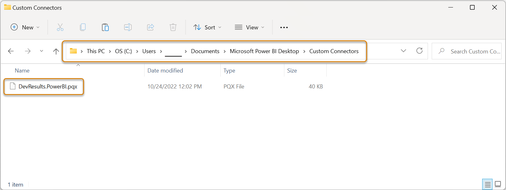Refresh the current folder
This screenshot has height=190, width=506.
coord(419,51)
